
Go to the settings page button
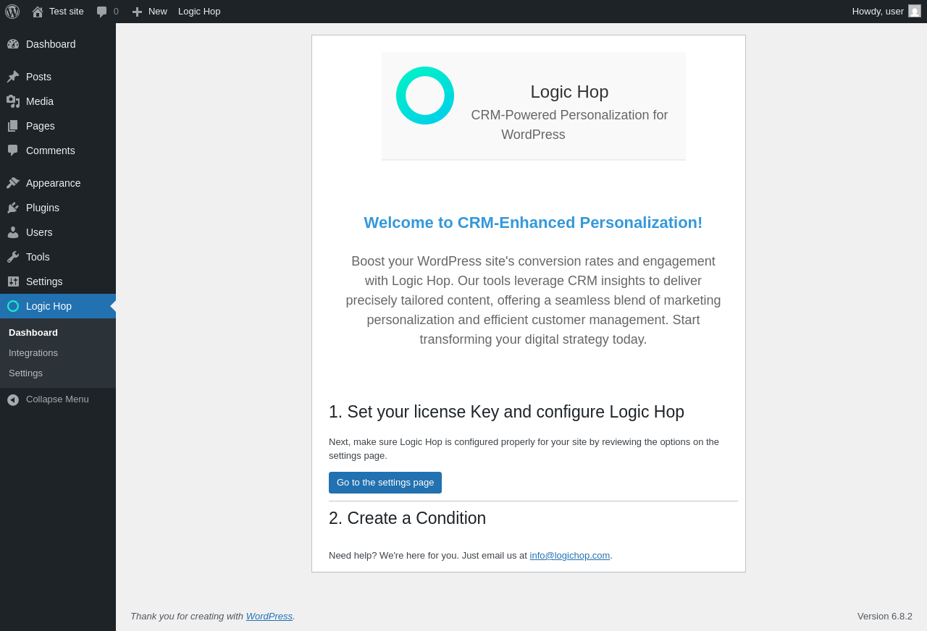click(x=385, y=483)
